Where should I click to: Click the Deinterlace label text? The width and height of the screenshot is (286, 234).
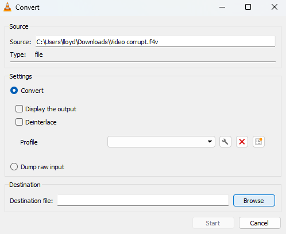click(x=41, y=122)
